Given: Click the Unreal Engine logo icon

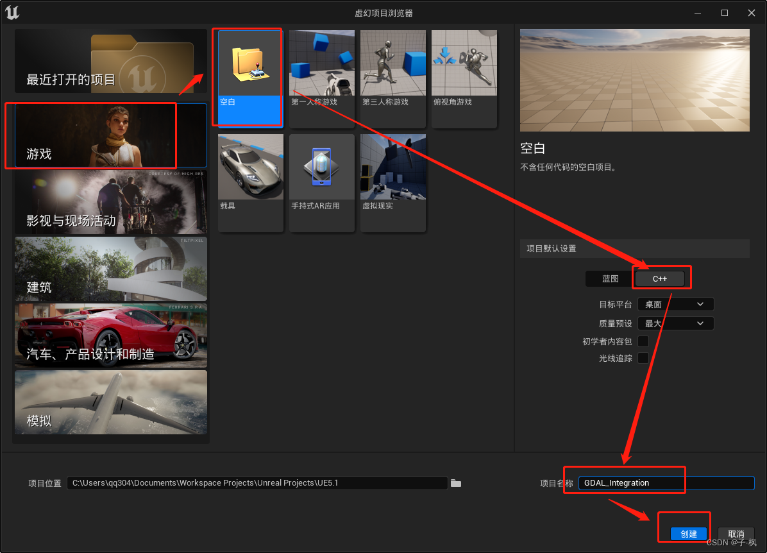Looking at the screenshot, I should [12, 12].
